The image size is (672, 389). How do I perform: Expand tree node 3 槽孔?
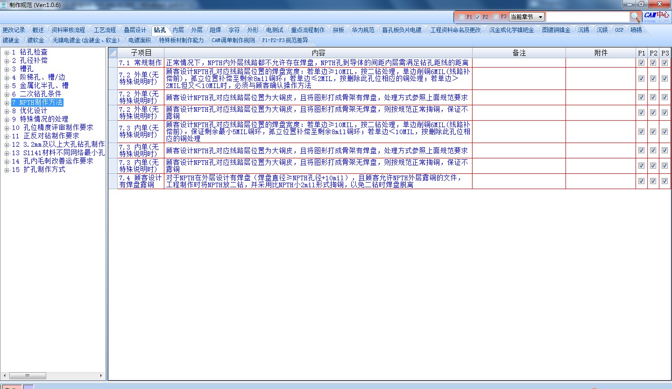7,69
